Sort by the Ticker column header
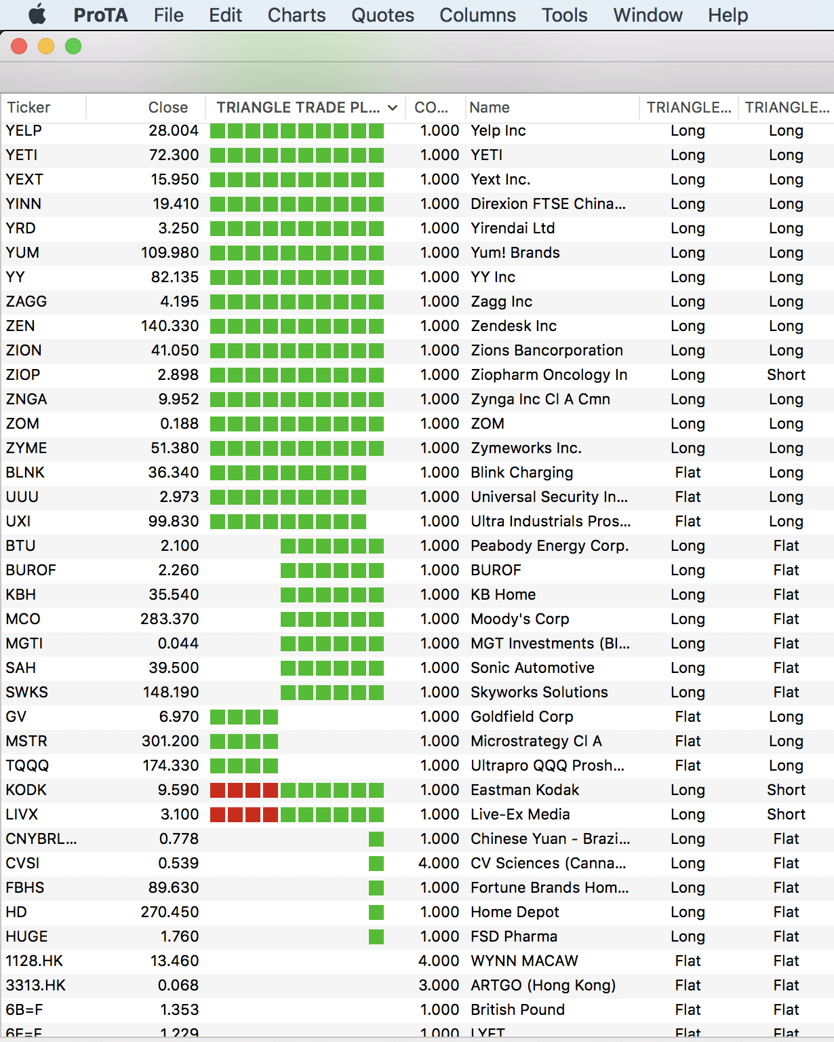The width and height of the screenshot is (834, 1042). click(x=29, y=108)
